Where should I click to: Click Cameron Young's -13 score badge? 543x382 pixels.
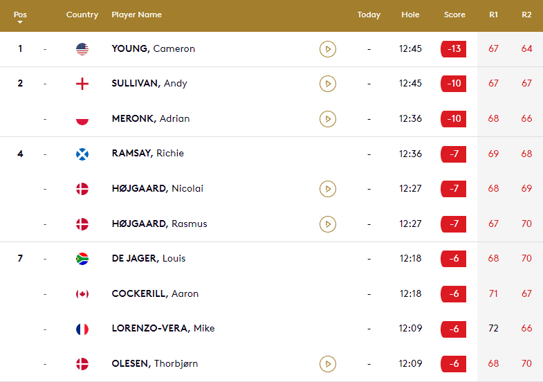coord(454,49)
